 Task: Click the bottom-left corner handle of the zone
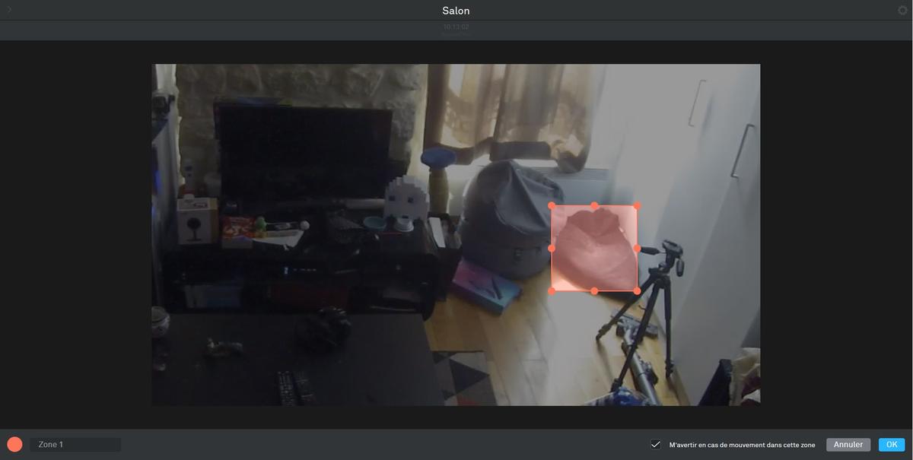pos(552,291)
